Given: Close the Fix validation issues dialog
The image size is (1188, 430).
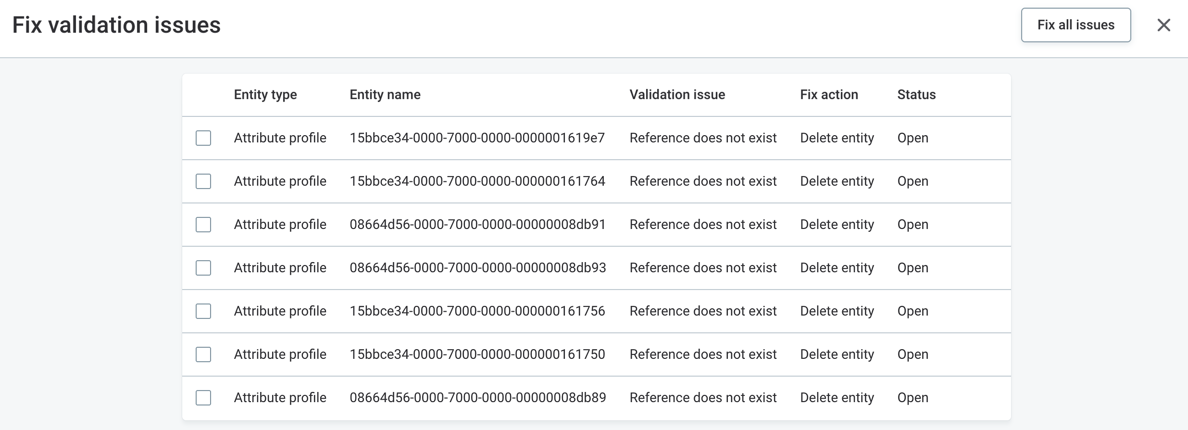Looking at the screenshot, I should [1163, 25].
